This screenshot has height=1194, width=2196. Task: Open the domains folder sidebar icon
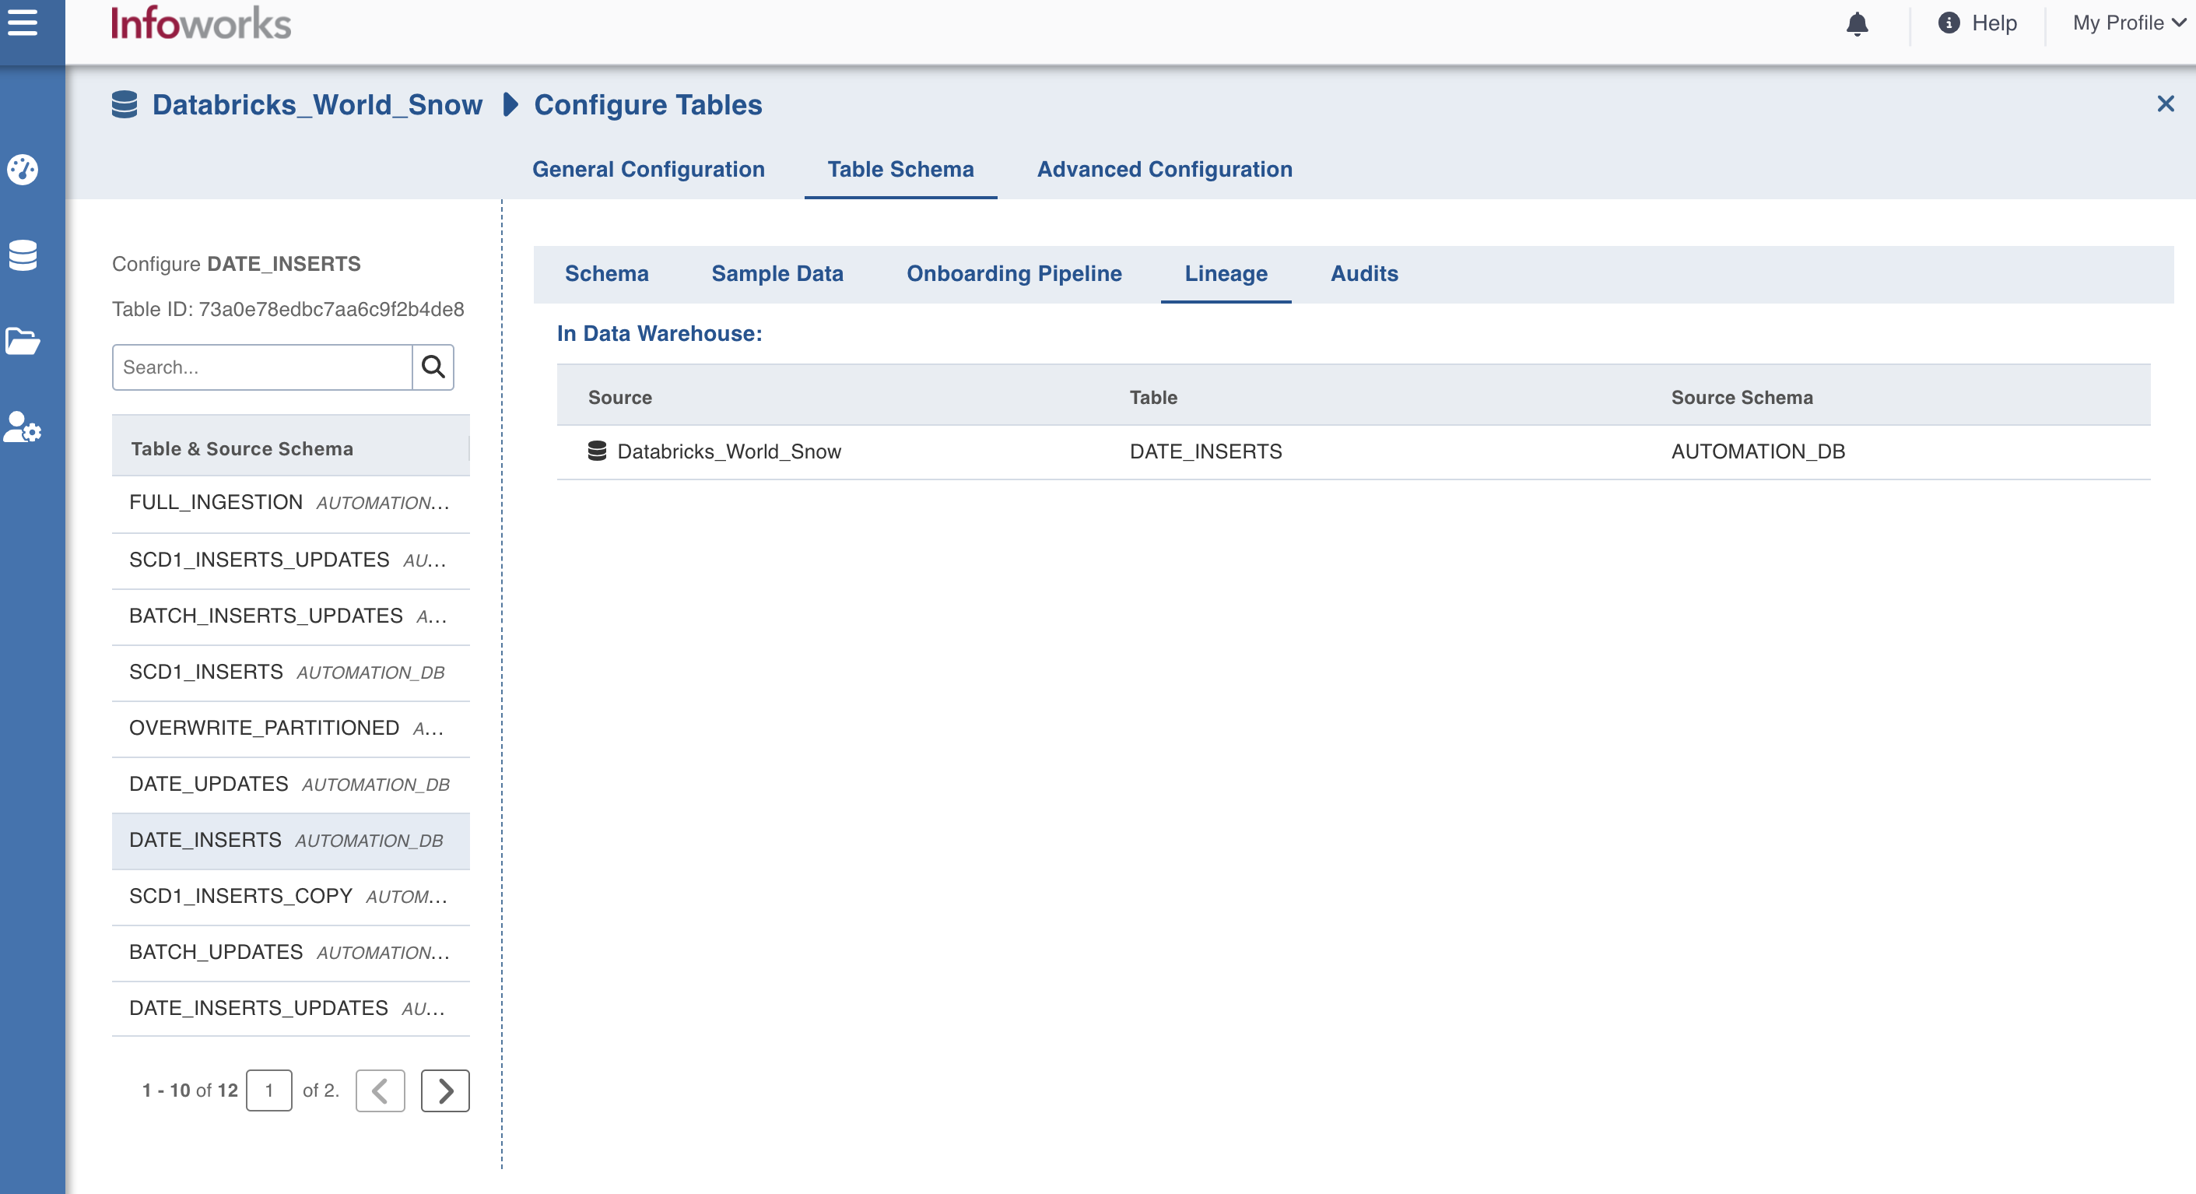pyautogui.click(x=22, y=340)
